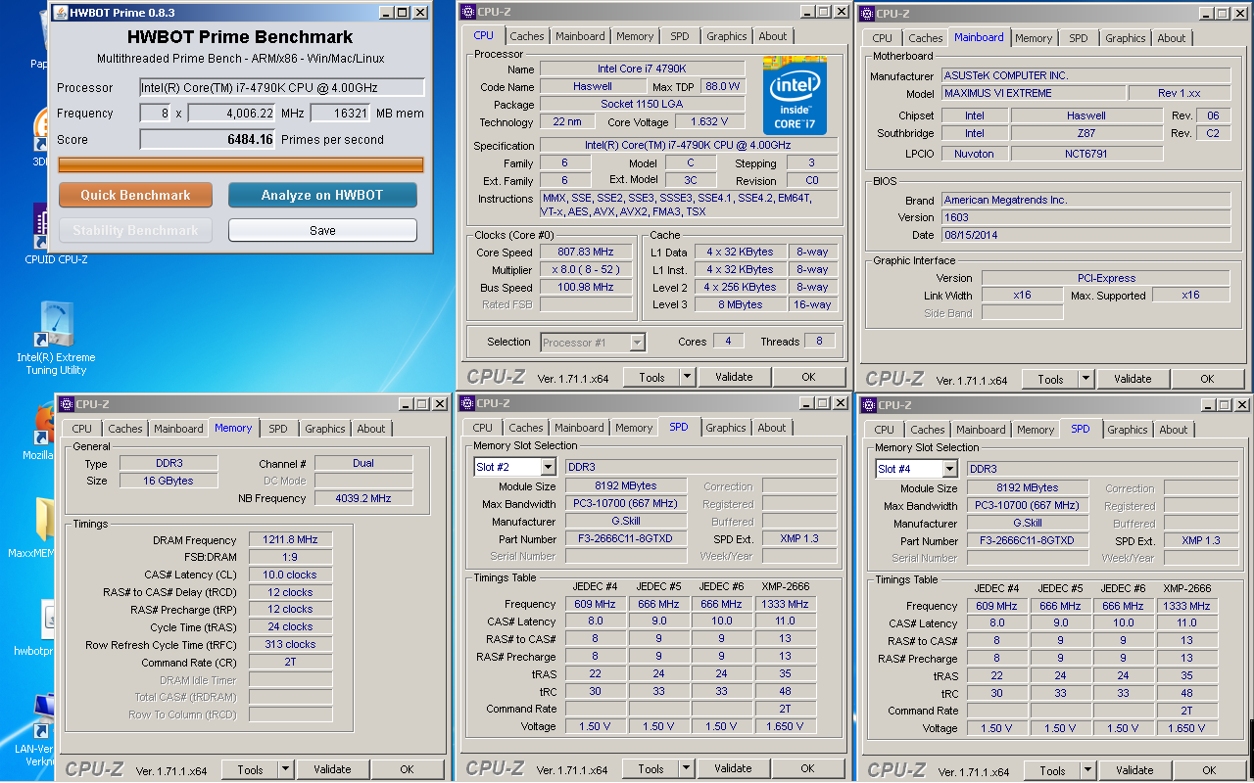Expand Tools arrow in the CPU-Z CPU tab window
Viewport: 1254px width, 783px height.
pos(687,377)
